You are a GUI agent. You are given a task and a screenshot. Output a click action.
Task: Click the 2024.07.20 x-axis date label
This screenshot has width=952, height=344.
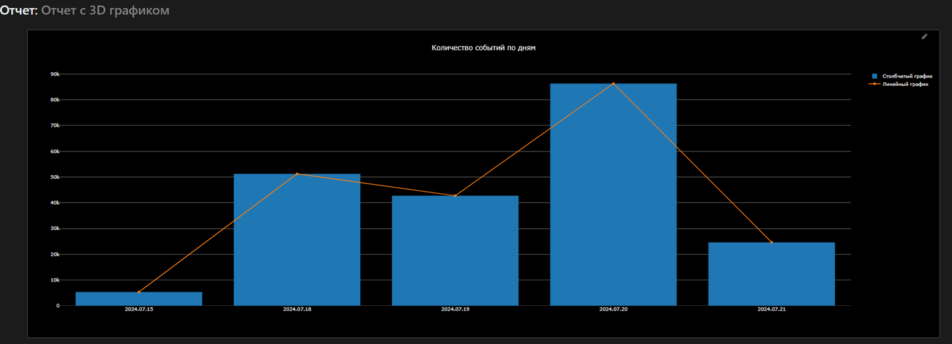coord(613,309)
